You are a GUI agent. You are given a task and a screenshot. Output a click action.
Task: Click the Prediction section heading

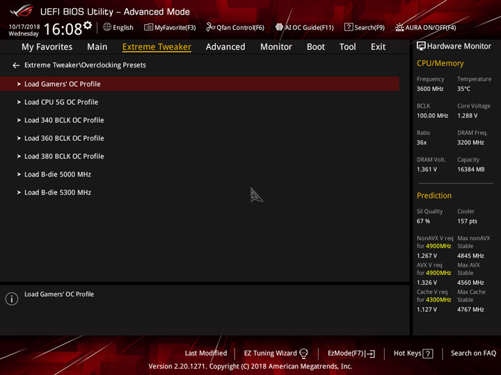(x=434, y=195)
